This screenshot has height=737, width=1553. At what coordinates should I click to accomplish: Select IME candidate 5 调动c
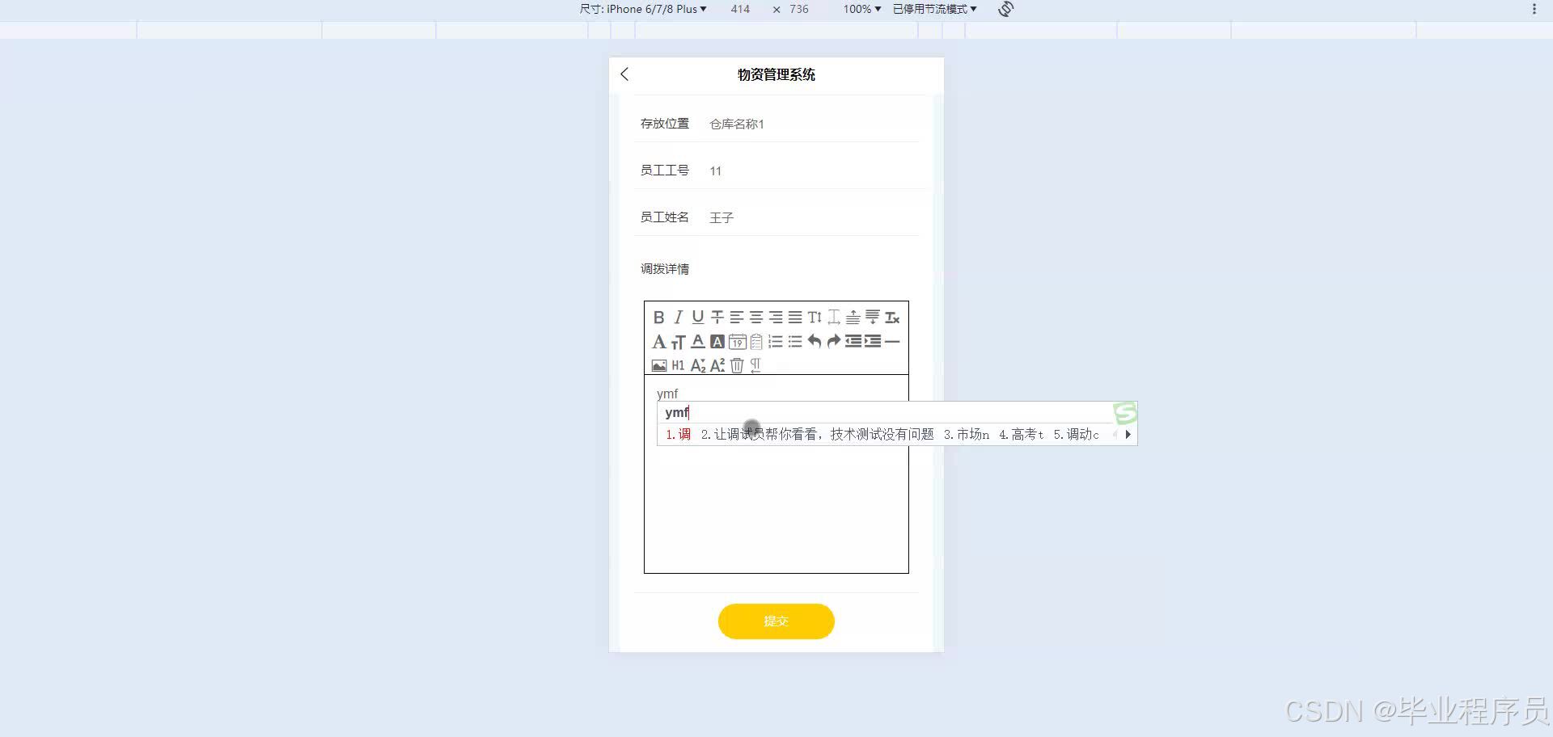(x=1076, y=435)
